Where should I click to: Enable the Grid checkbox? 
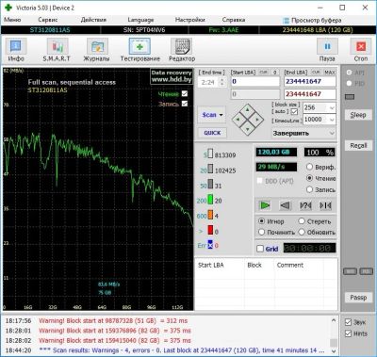(x=260, y=249)
